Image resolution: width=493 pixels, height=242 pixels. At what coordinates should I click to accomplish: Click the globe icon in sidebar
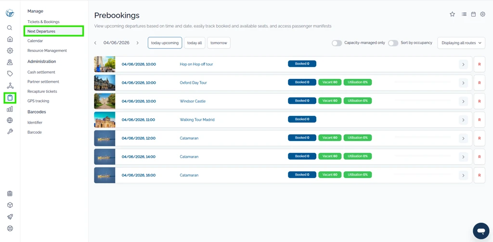coord(10,120)
